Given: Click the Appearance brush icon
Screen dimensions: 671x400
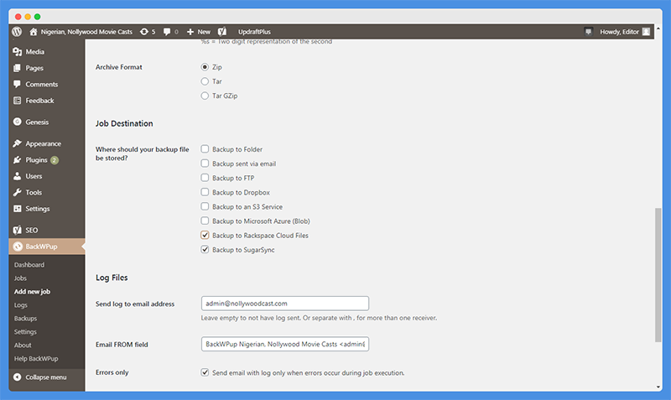Looking at the screenshot, I should click(17, 143).
